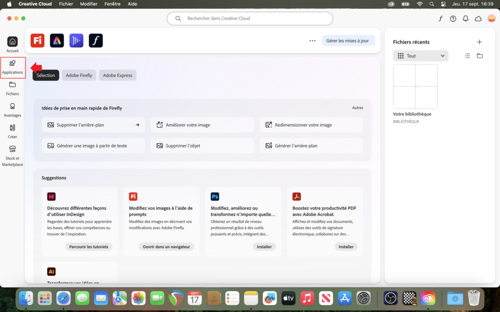Image resolution: width=500 pixels, height=312 pixels.
Task: Open the Fichiers sidebar section
Action: coord(12,89)
